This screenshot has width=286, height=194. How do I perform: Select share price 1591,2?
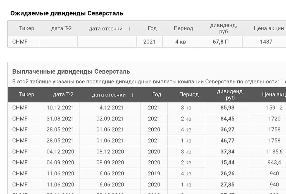tap(274, 108)
